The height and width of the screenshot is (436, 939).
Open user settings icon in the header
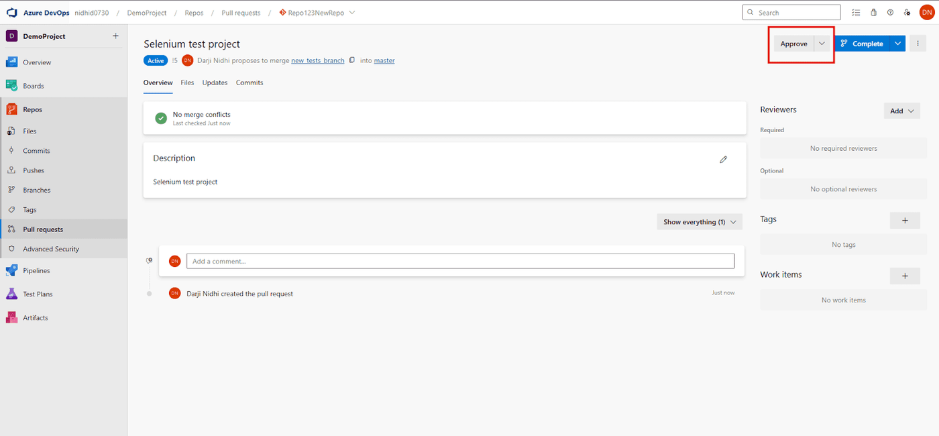point(907,13)
